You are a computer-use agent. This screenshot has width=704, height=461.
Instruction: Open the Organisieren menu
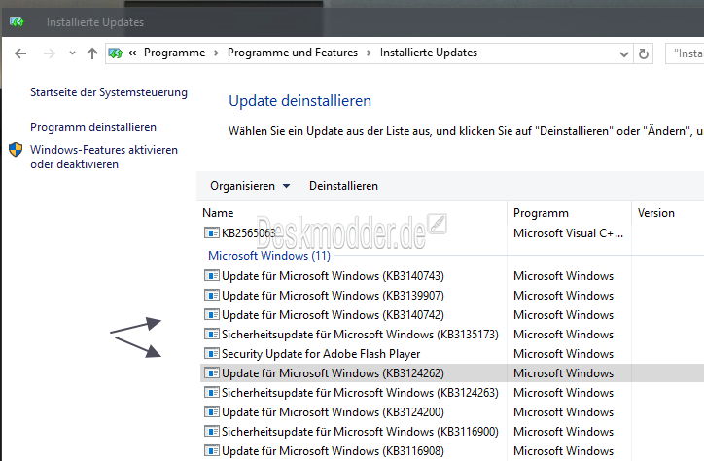(x=250, y=186)
